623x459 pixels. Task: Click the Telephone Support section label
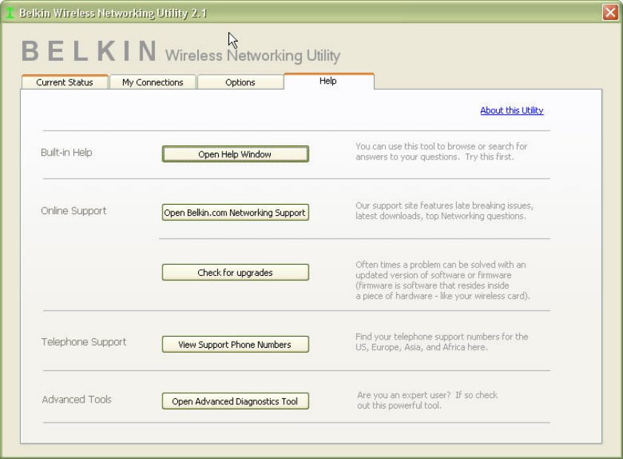click(x=84, y=342)
